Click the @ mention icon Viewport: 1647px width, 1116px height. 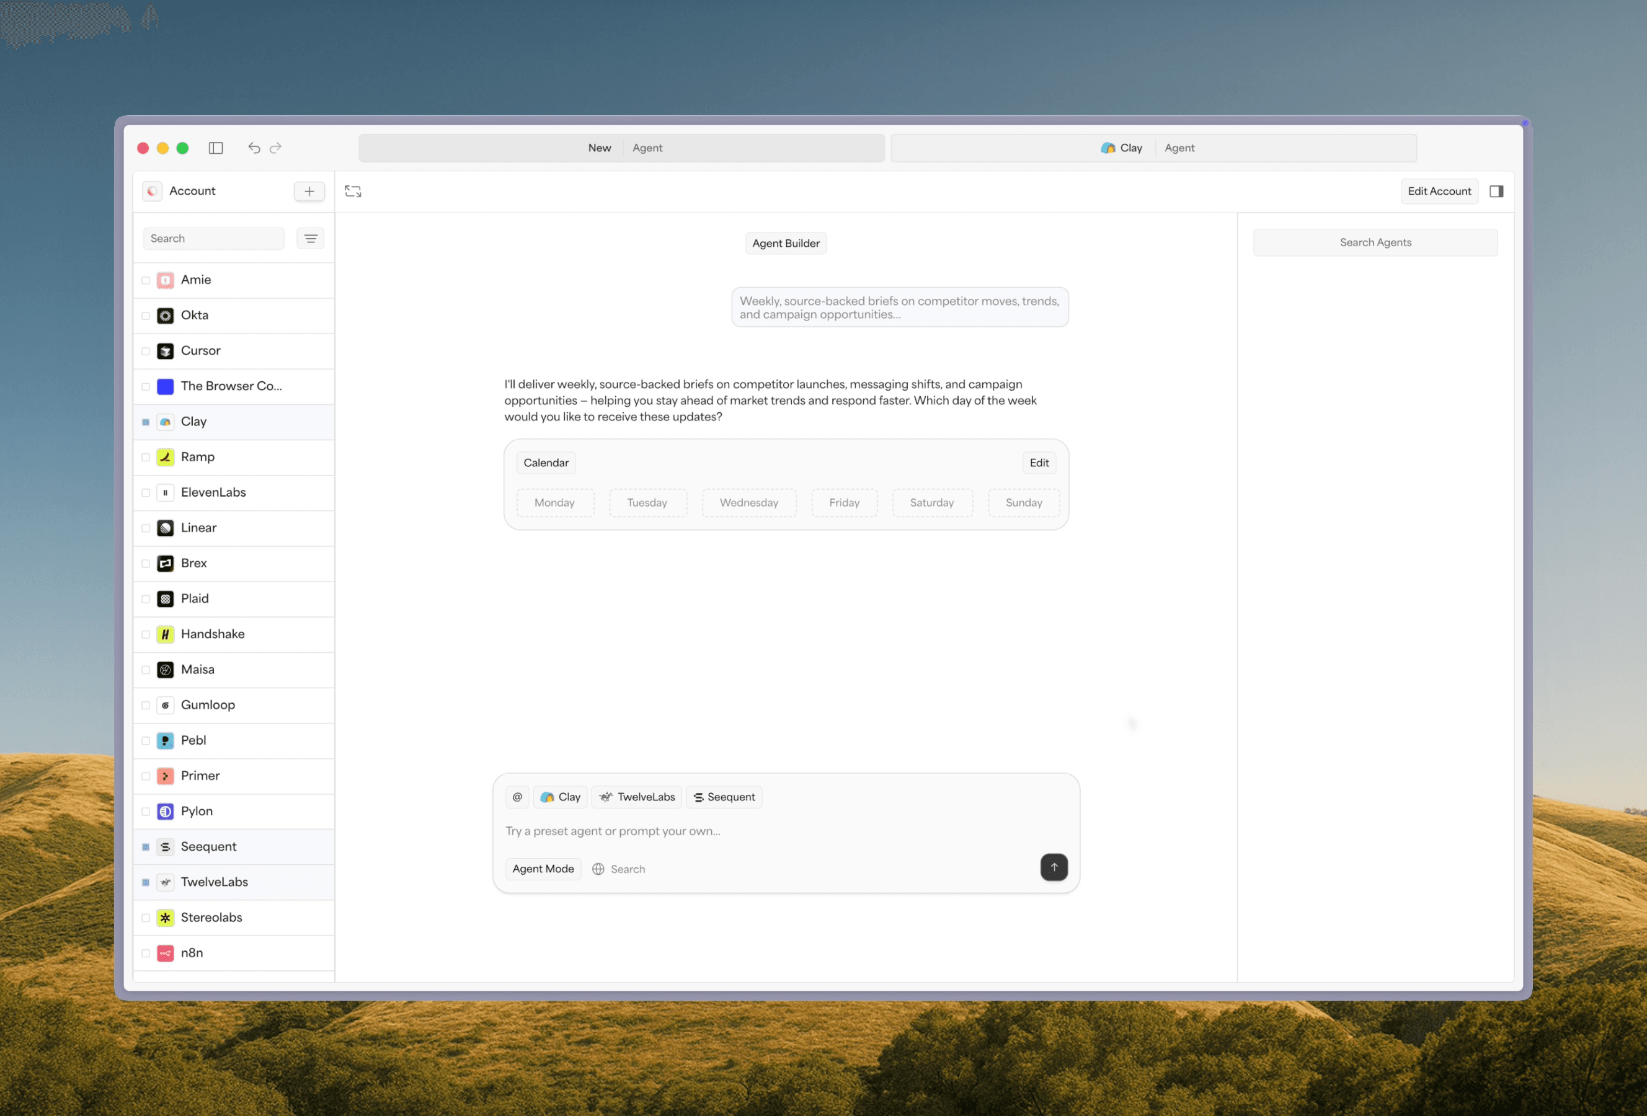(x=517, y=797)
